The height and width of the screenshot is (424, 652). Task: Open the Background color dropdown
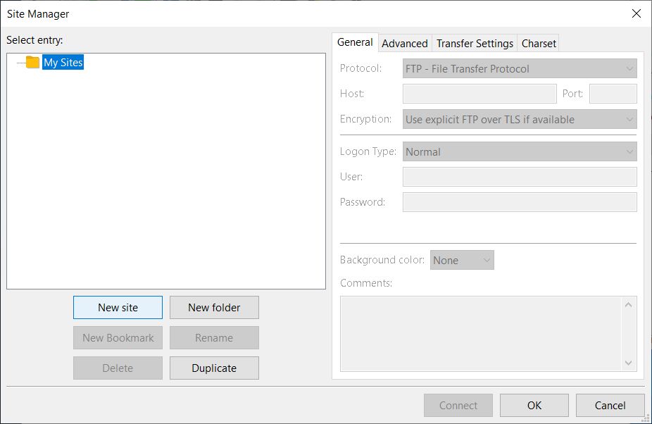462,260
